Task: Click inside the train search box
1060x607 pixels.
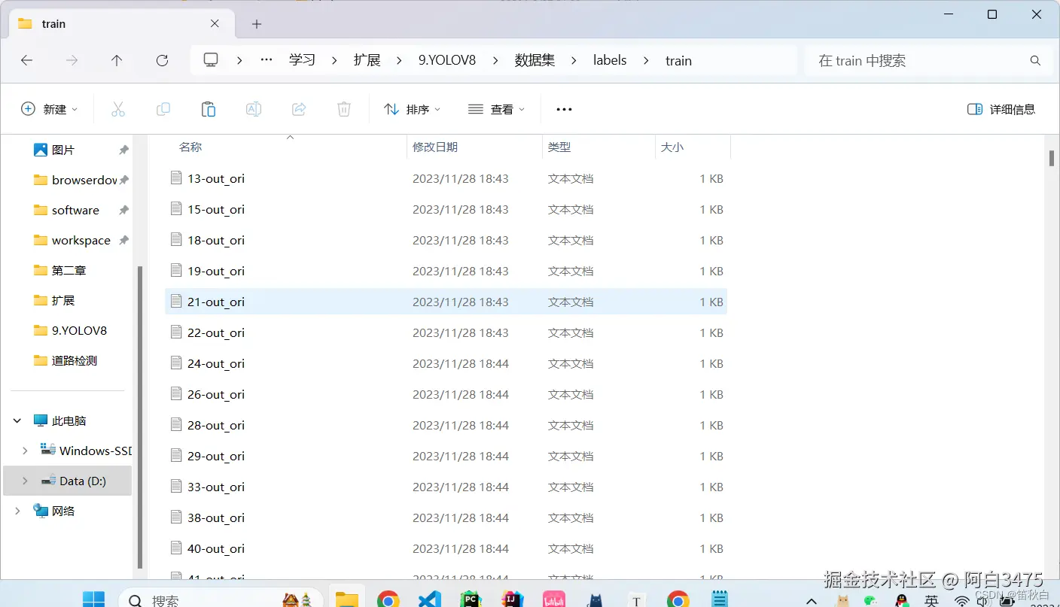Action: point(903,60)
